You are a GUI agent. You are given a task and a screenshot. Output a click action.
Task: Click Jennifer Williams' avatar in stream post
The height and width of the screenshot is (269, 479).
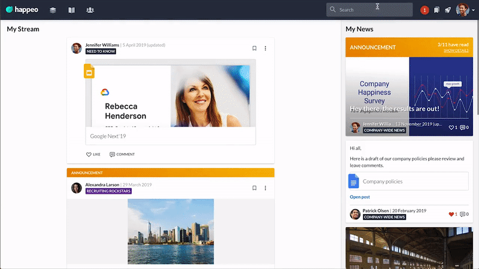pyautogui.click(x=77, y=48)
